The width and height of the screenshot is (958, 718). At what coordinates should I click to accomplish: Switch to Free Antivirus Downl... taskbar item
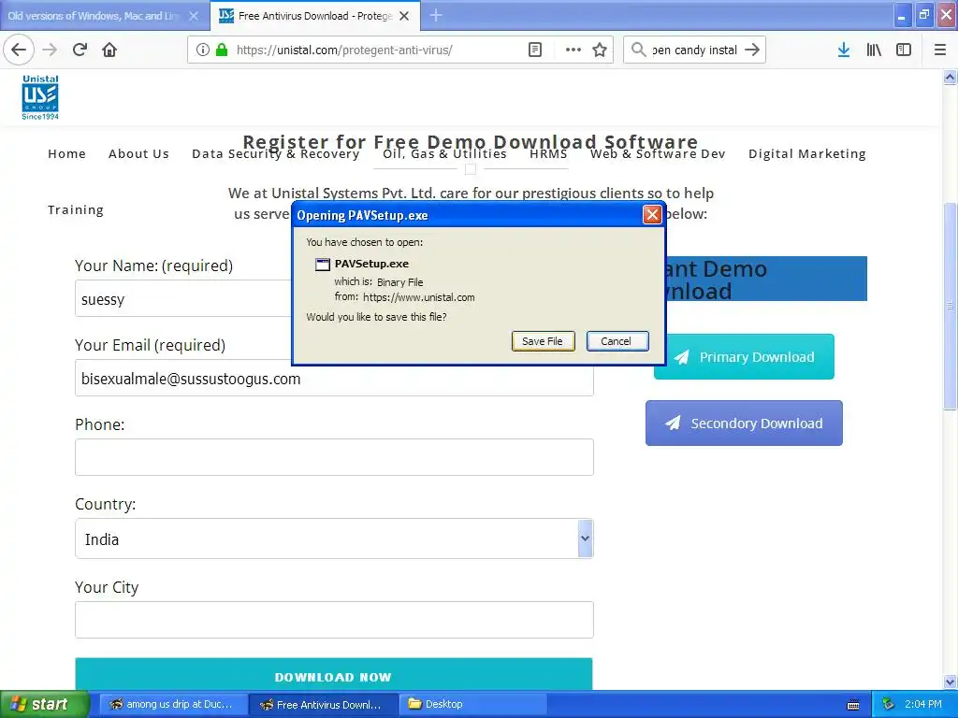point(324,705)
